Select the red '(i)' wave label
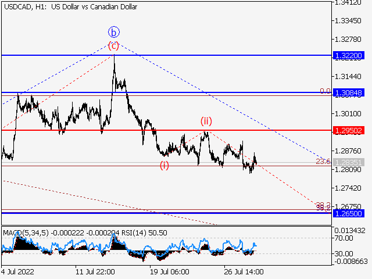Image resolution: width=372 pixels, height=279 pixels. 164,165
